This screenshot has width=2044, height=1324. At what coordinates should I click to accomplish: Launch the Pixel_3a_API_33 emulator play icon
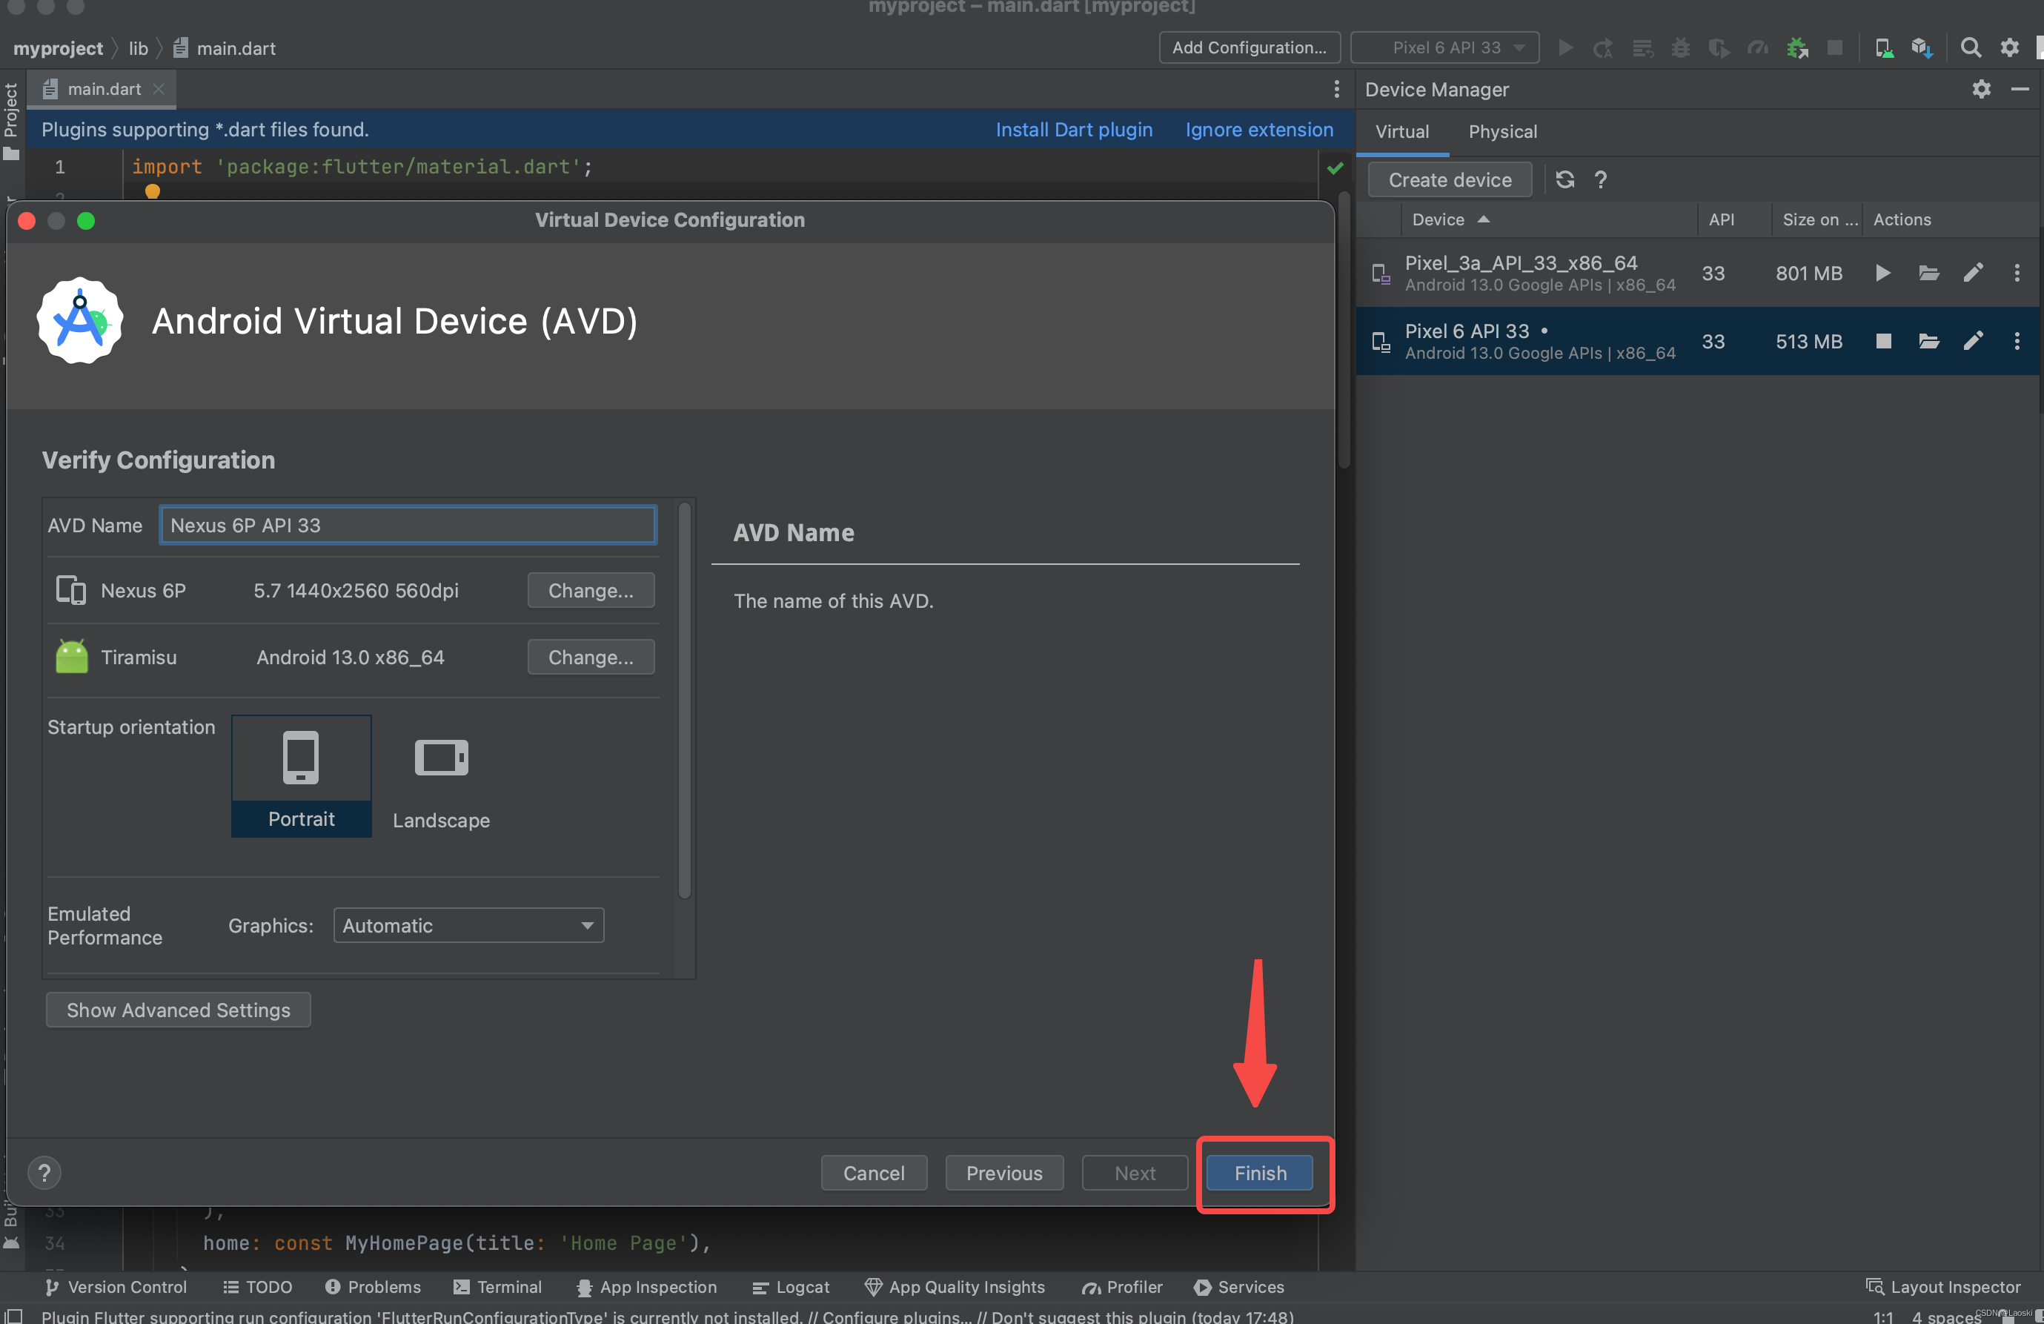tap(1882, 274)
